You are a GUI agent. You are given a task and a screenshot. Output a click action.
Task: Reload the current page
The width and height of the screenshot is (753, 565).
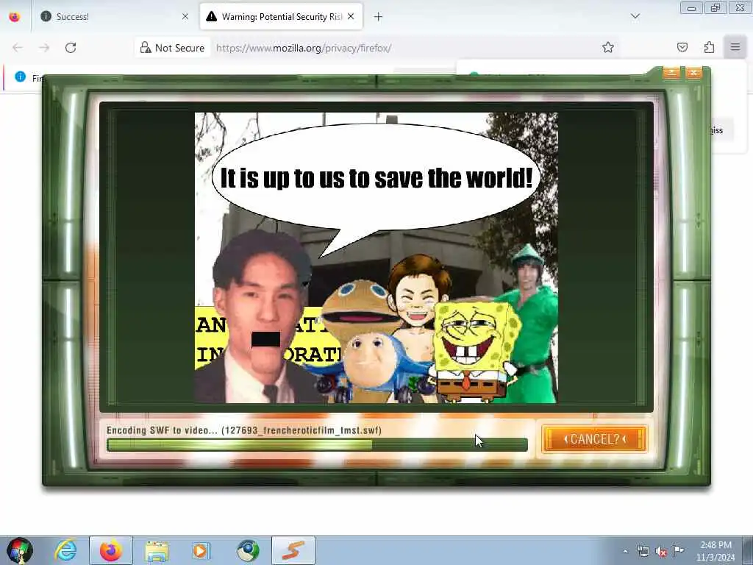tap(71, 48)
